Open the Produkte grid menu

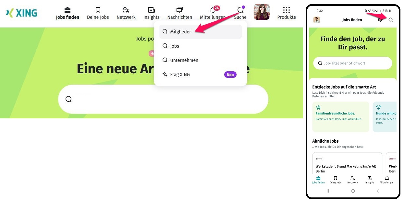tap(286, 10)
